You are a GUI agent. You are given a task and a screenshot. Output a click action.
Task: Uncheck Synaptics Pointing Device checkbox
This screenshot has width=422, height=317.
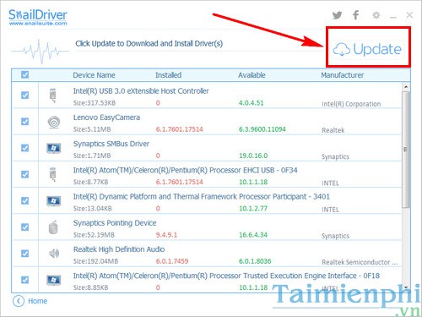click(x=24, y=227)
